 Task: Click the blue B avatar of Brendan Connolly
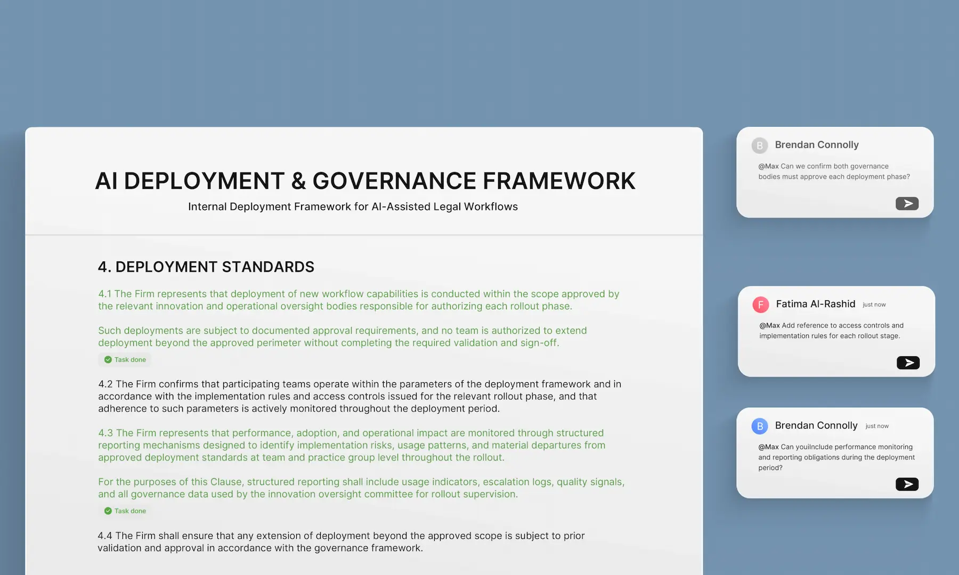[760, 426]
